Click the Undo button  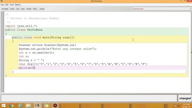tap(12, 9)
